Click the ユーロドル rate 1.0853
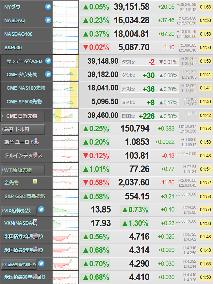Viewport: 213px width, 284px height. click(x=137, y=142)
